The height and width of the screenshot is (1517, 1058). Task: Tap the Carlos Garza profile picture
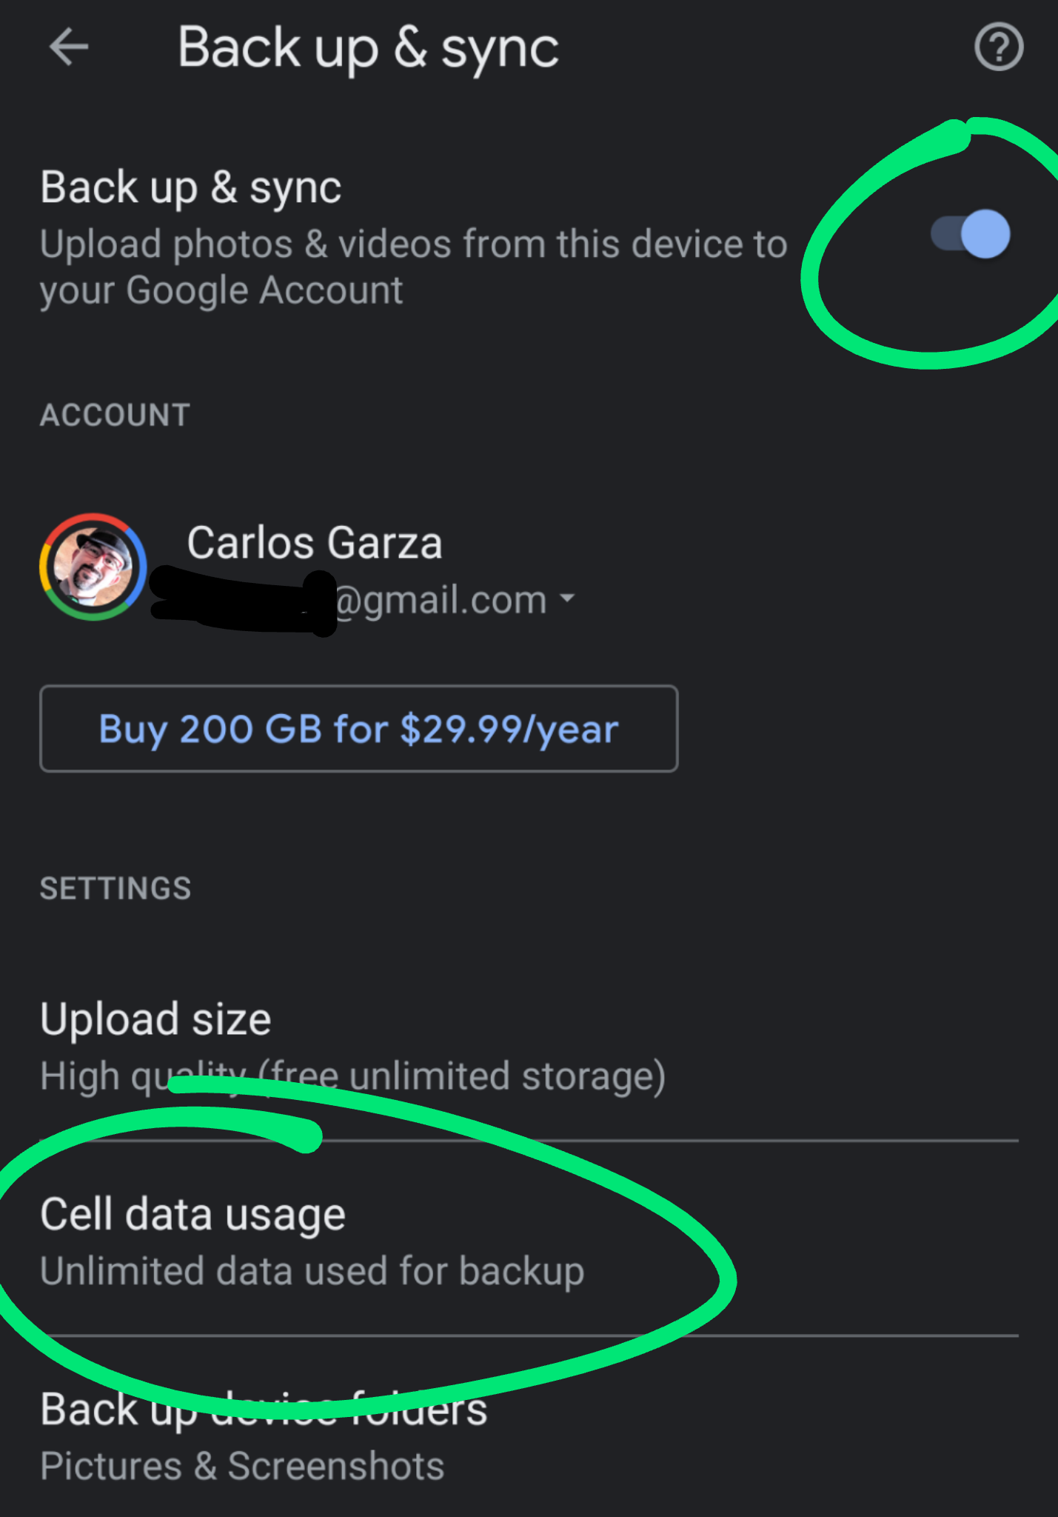pyautogui.click(x=93, y=567)
